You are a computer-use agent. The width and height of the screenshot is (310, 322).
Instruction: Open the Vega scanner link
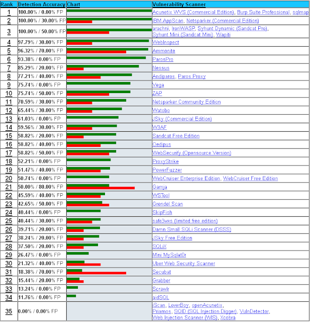click(x=158, y=85)
